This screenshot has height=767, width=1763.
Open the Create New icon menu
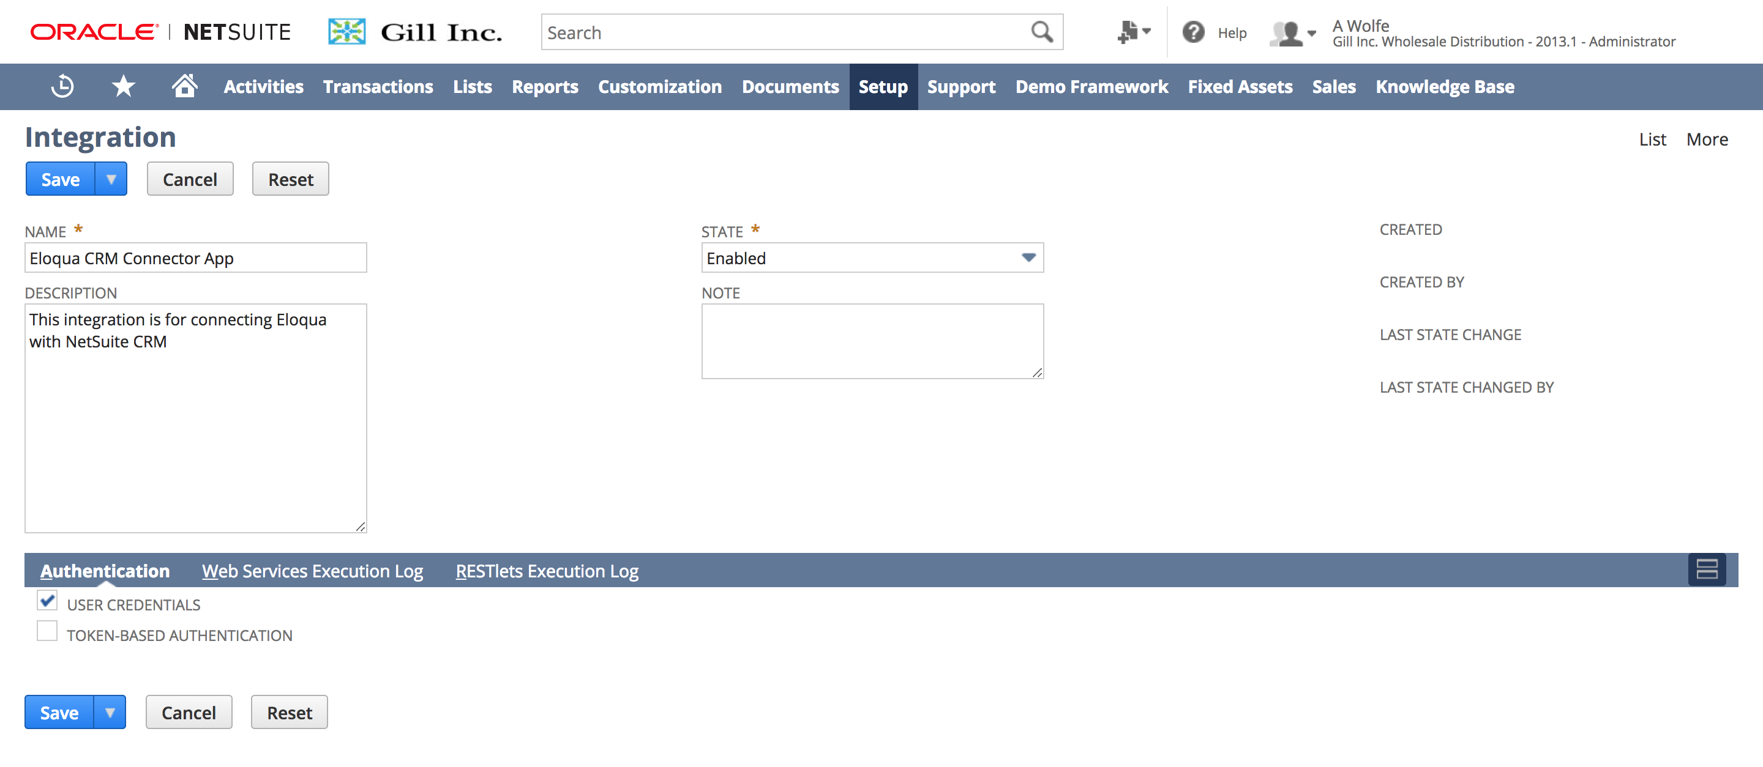[1132, 32]
